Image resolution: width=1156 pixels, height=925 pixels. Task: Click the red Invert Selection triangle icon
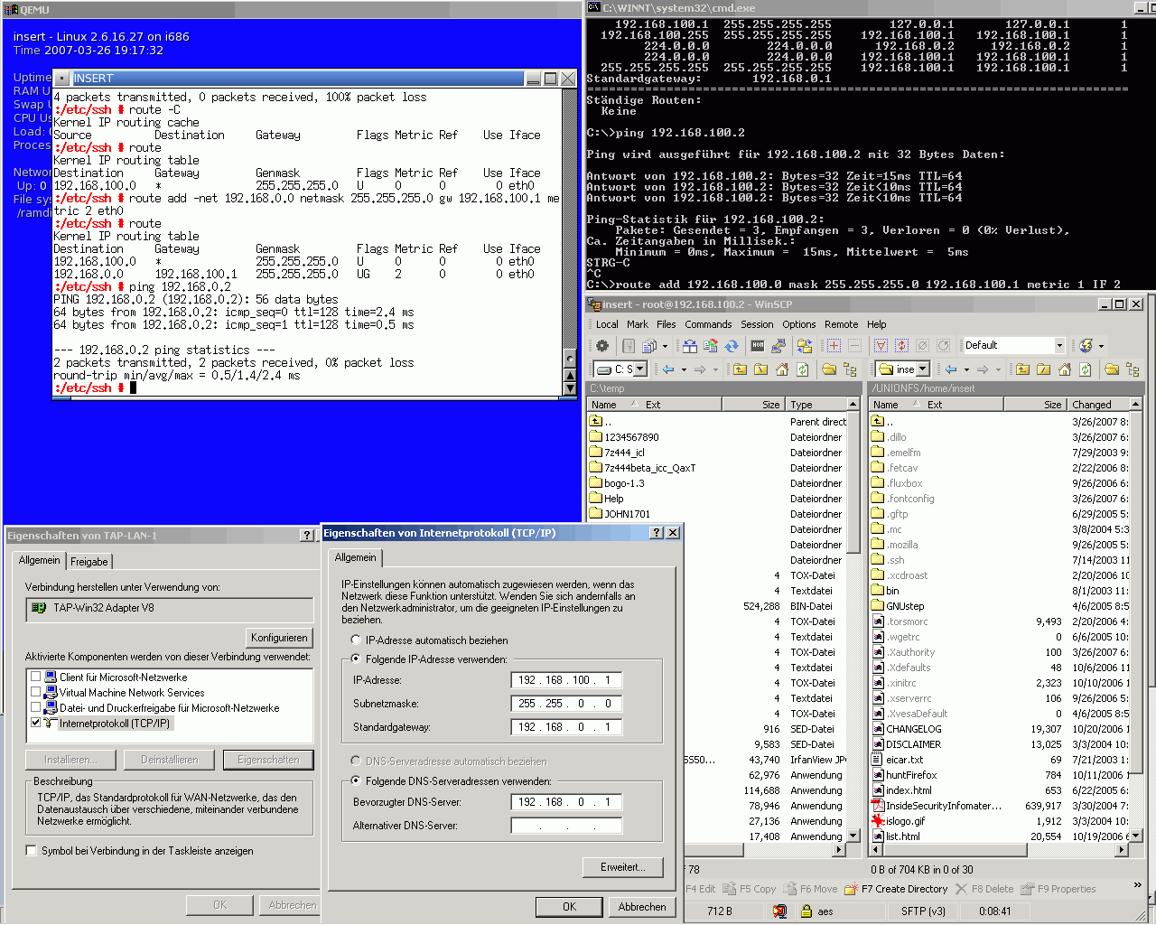[881, 345]
